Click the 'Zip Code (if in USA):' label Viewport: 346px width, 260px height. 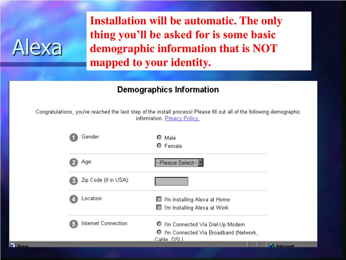pyautogui.click(x=105, y=180)
